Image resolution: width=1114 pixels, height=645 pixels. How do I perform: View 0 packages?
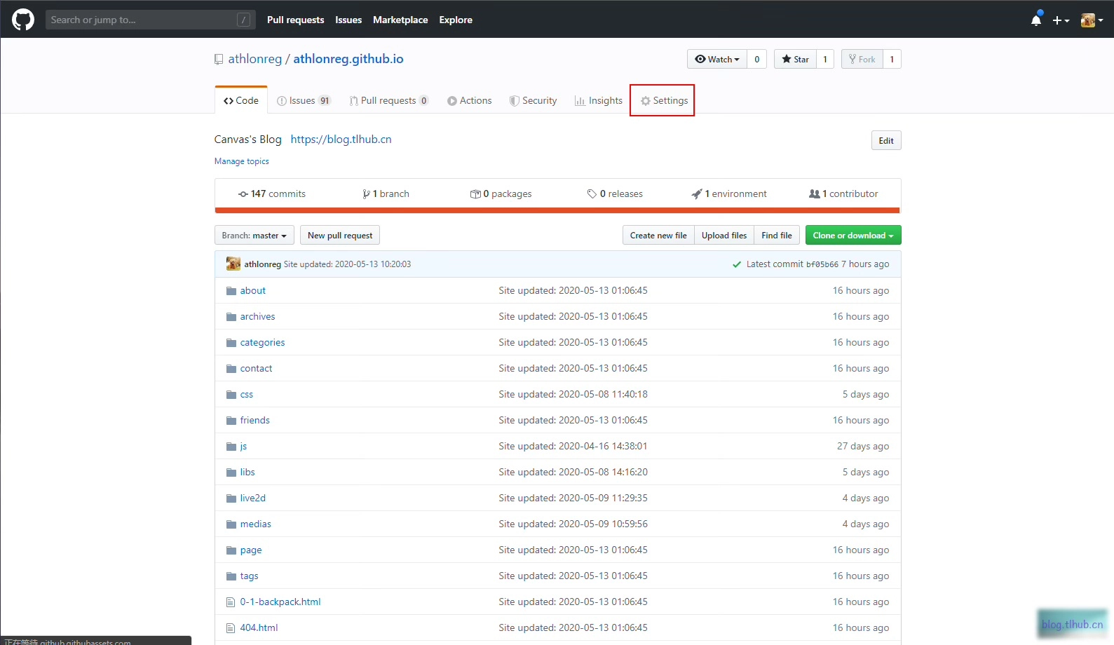(501, 193)
